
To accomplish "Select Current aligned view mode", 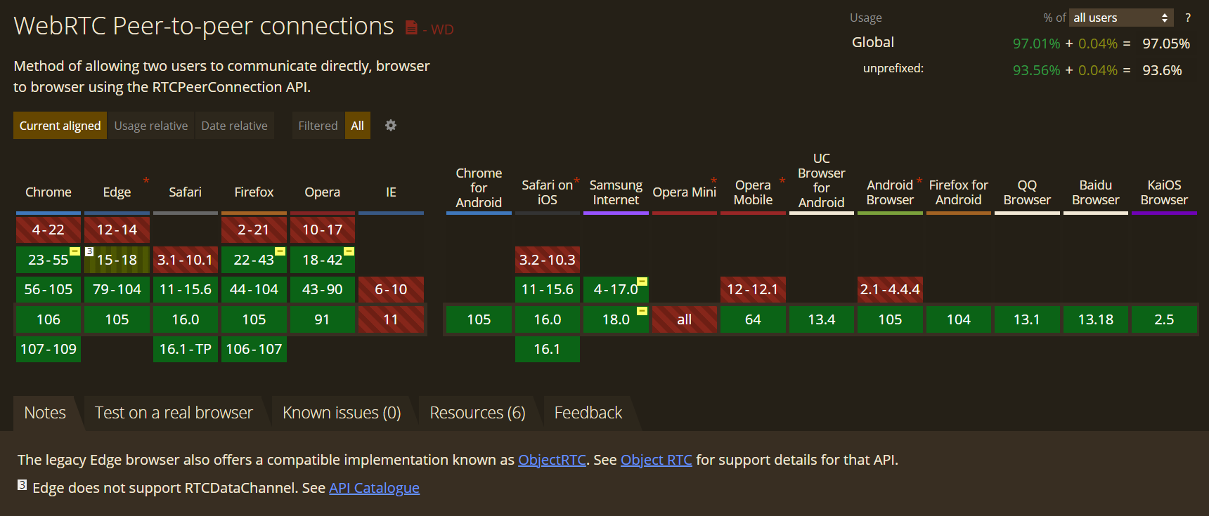I will point(60,126).
